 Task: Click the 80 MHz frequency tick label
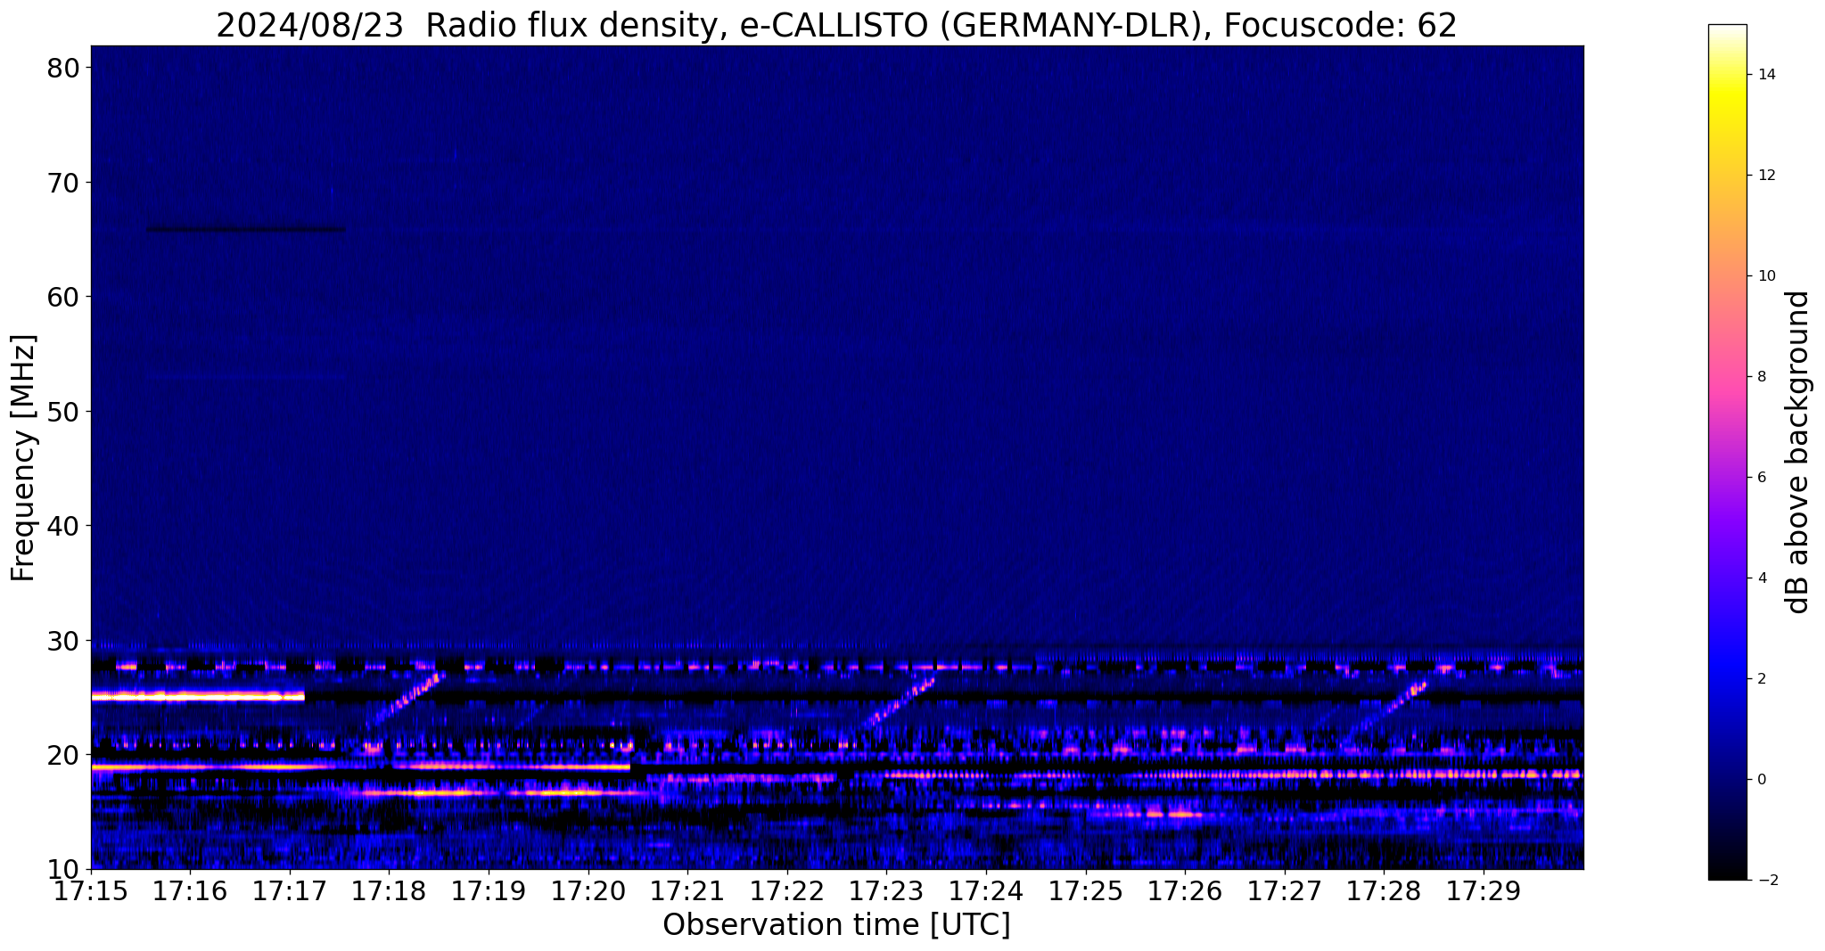[65, 68]
